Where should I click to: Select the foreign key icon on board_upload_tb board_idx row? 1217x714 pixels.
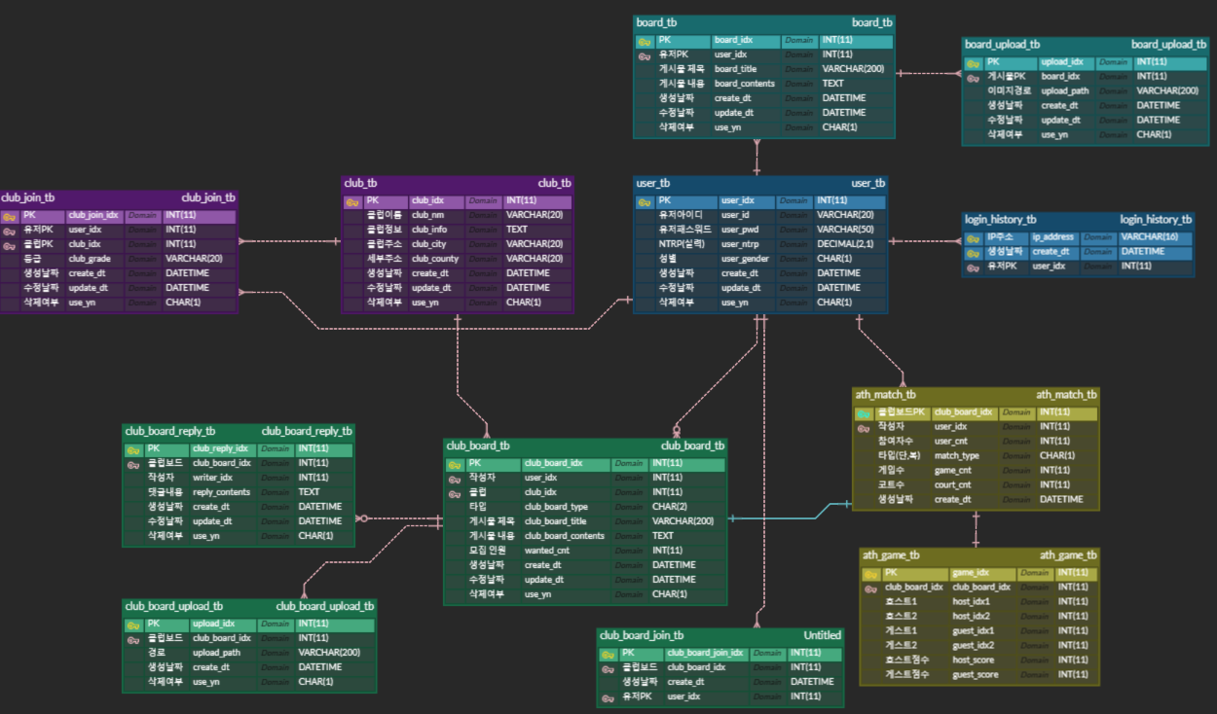pyautogui.click(x=973, y=78)
